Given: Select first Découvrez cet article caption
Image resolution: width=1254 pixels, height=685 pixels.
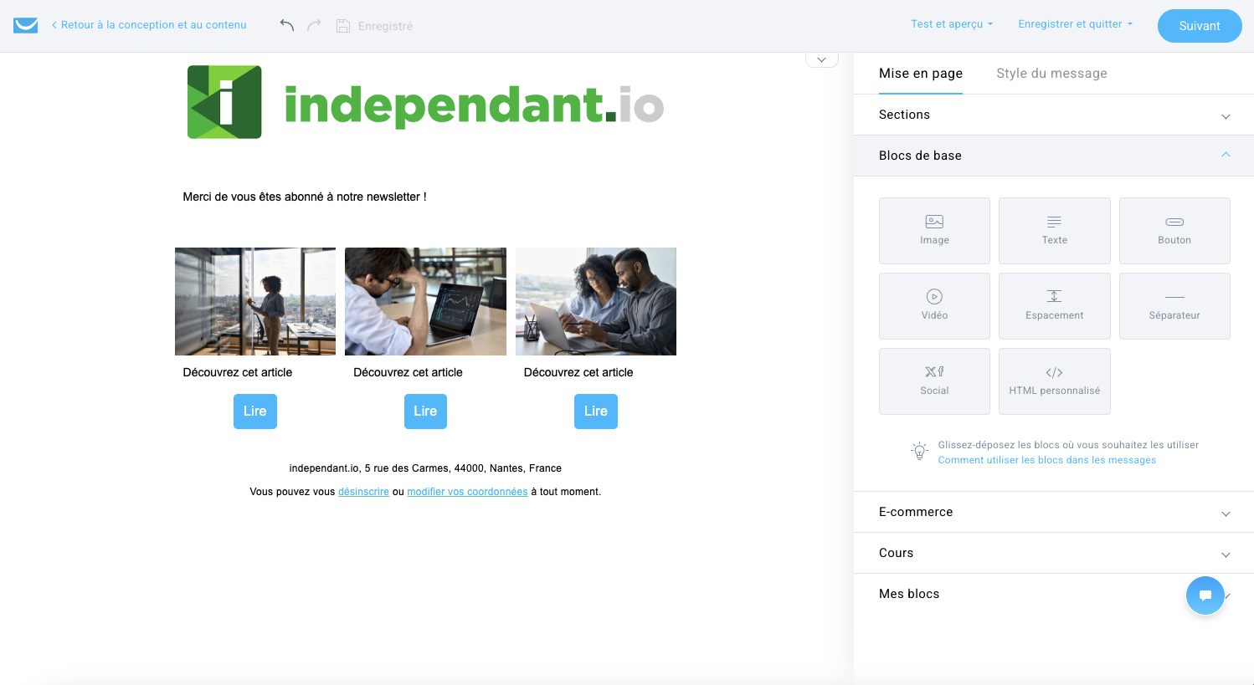Looking at the screenshot, I should [238, 372].
